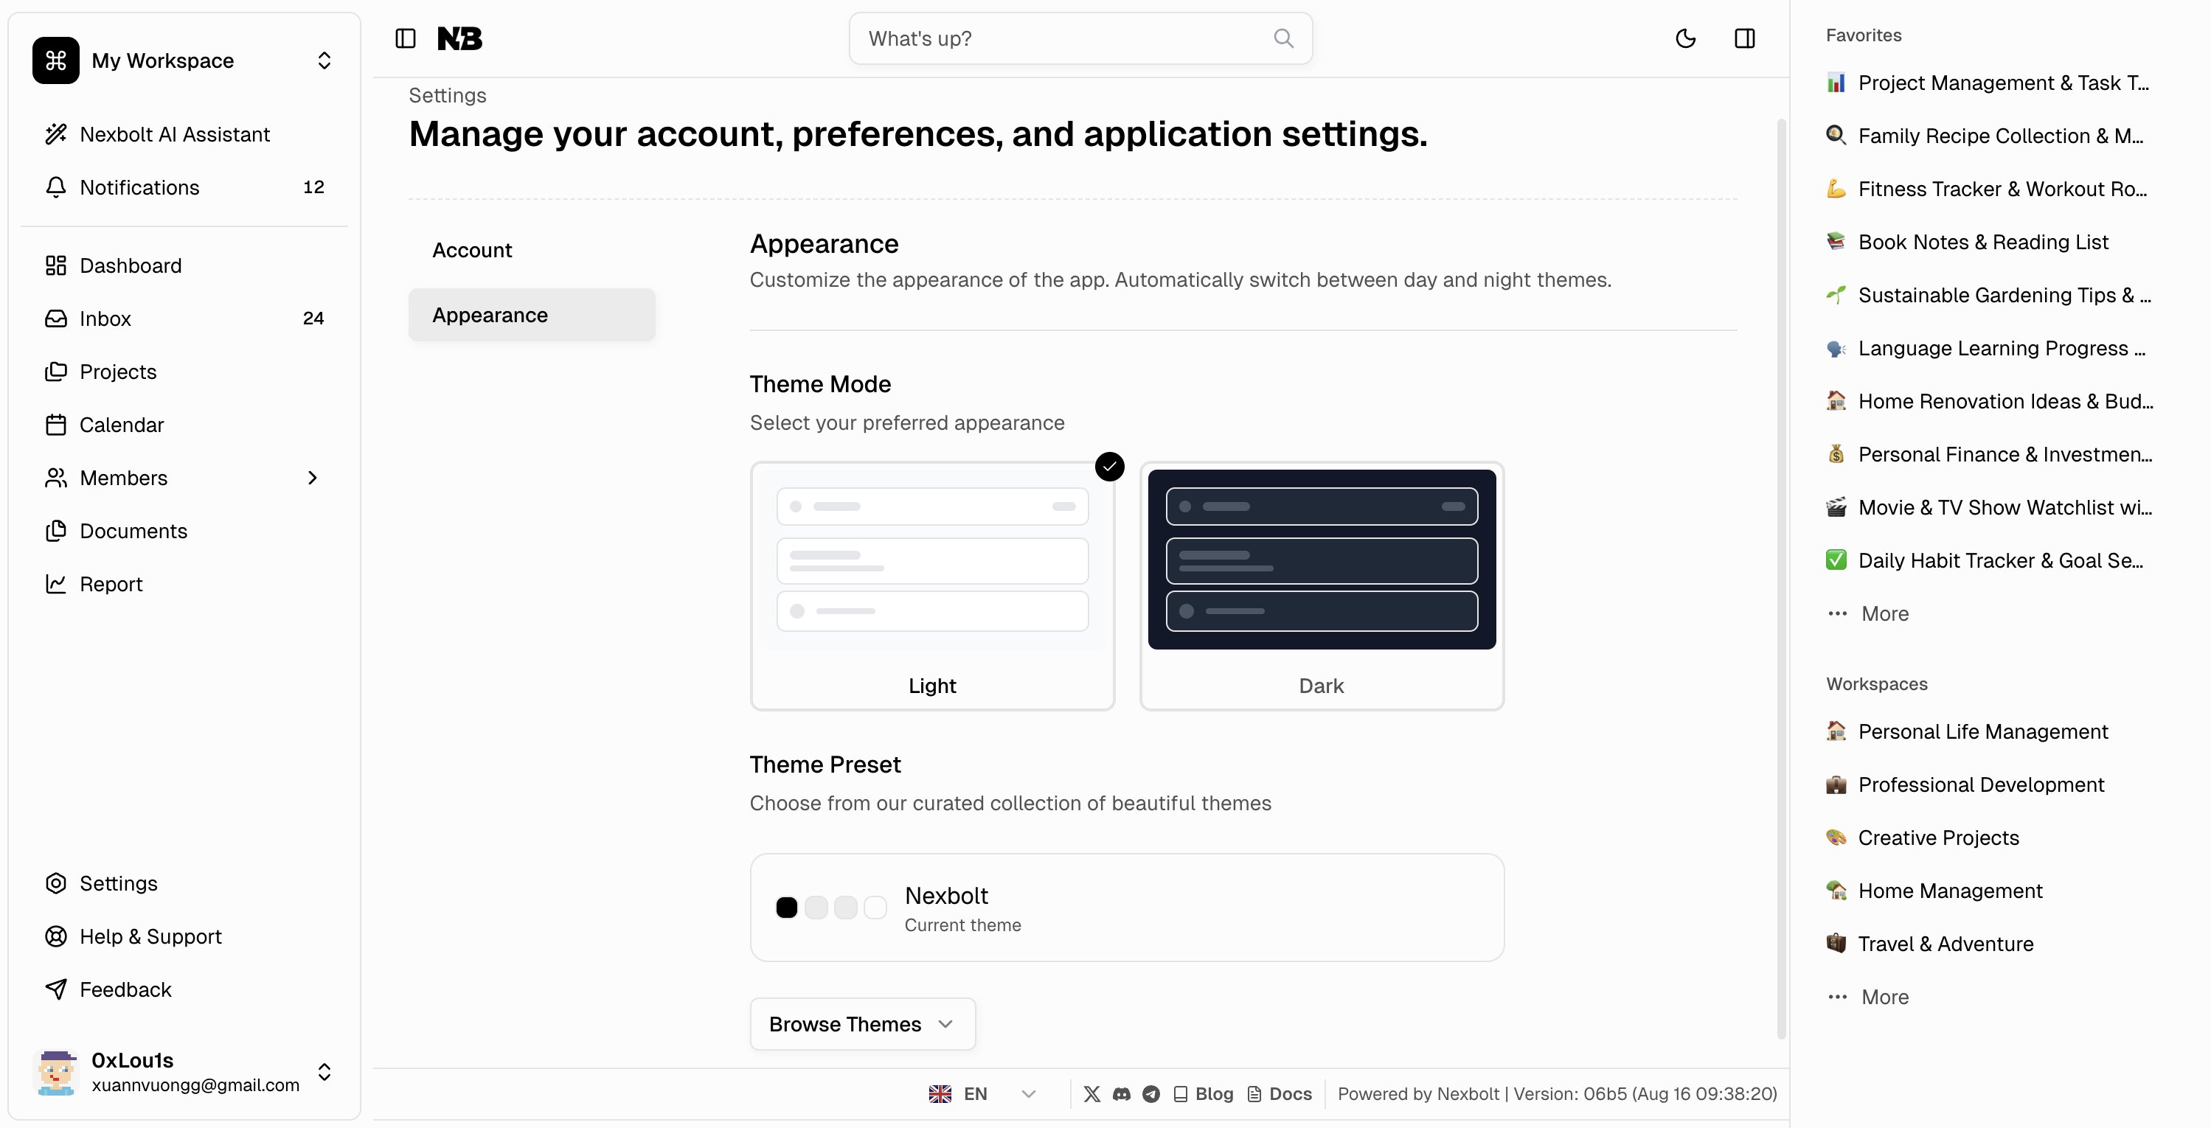
Task: Select the Light theme mode card
Action: coord(932,587)
